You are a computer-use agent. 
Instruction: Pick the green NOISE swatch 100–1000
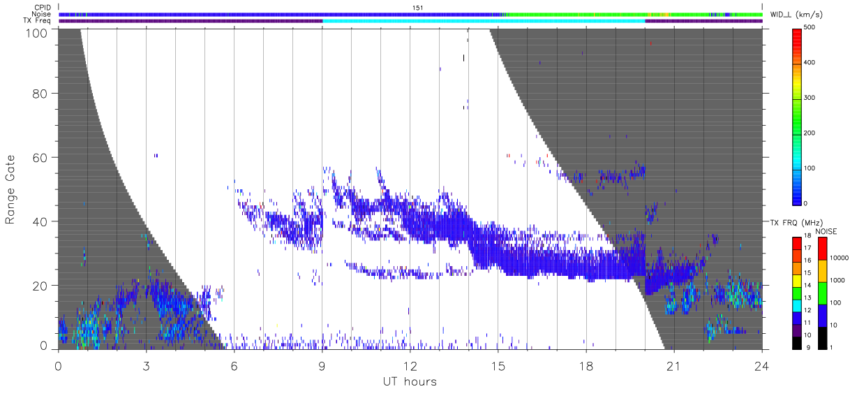(x=822, y=292)
